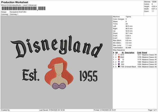Click the Ariel figure in the design preview
The width and height of the screenshot is (158, 112).
pos(59,73)
